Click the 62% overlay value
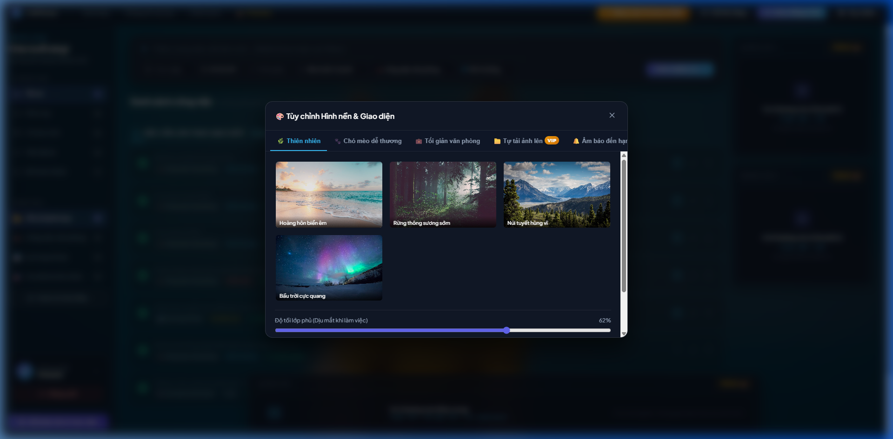Screen dimensions: 893x439 [x=605, y=321]
